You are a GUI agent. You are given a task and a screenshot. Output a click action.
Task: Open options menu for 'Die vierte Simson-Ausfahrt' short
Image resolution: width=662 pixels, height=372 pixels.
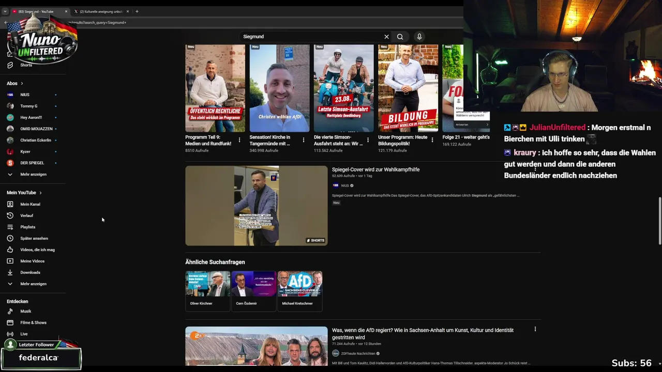pos(368,140)
